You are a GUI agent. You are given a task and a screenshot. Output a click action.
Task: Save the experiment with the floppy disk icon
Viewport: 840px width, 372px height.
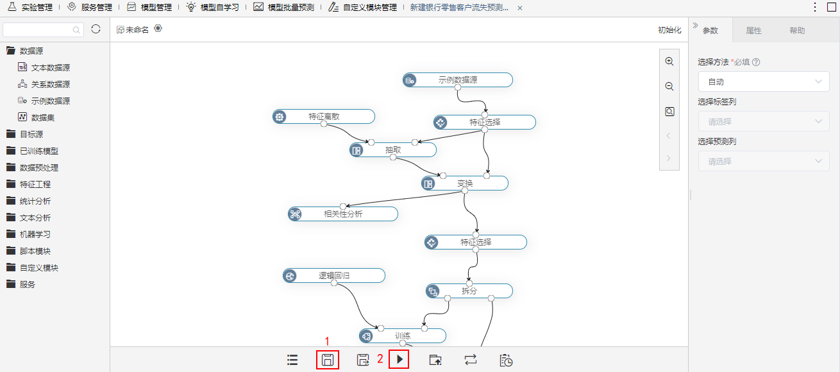point(327,360)
